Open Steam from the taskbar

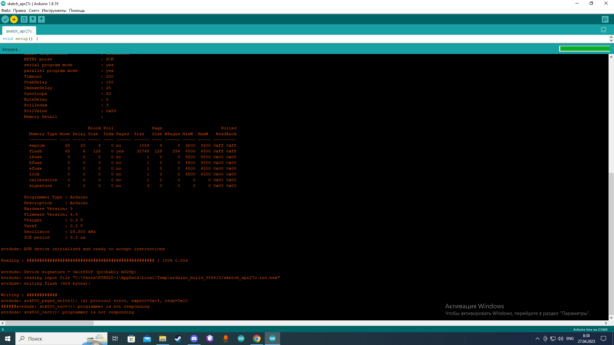coord(178,339)
